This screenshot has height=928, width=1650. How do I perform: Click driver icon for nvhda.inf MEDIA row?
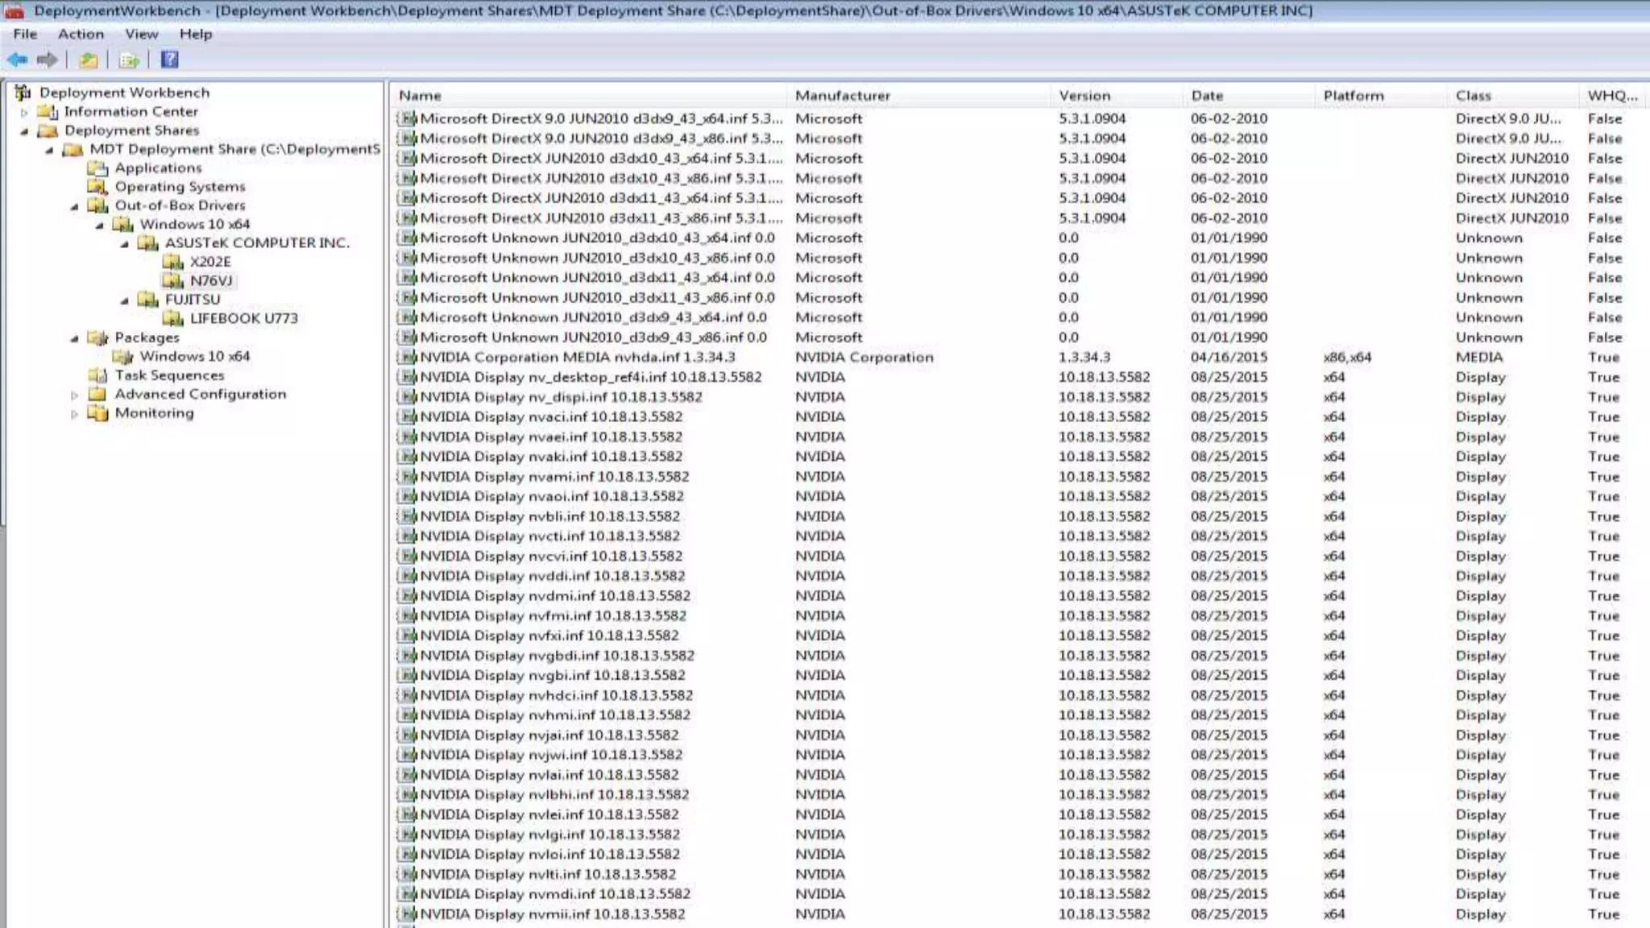[408, 357]
